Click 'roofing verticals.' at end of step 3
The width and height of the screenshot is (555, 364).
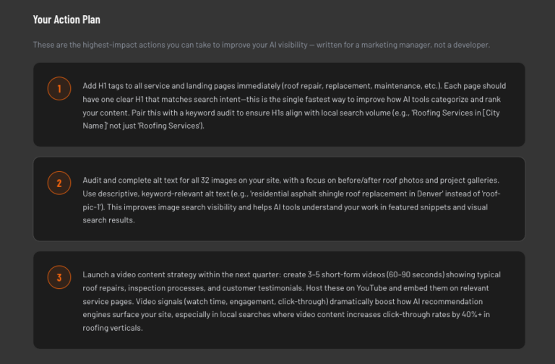click(x=113, y=329)
